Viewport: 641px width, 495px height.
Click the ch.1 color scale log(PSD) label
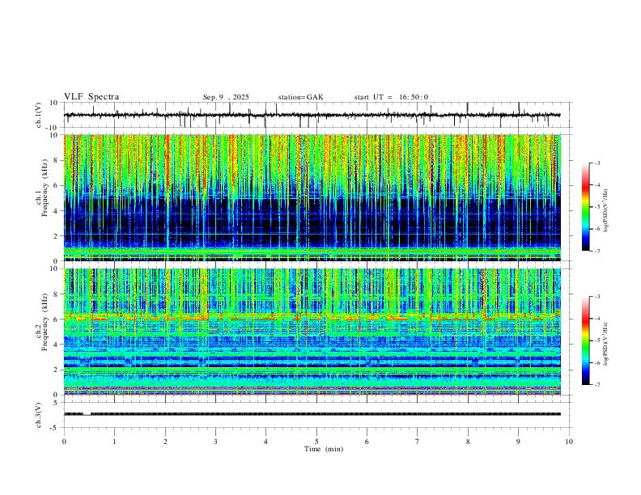coord(606,211)
